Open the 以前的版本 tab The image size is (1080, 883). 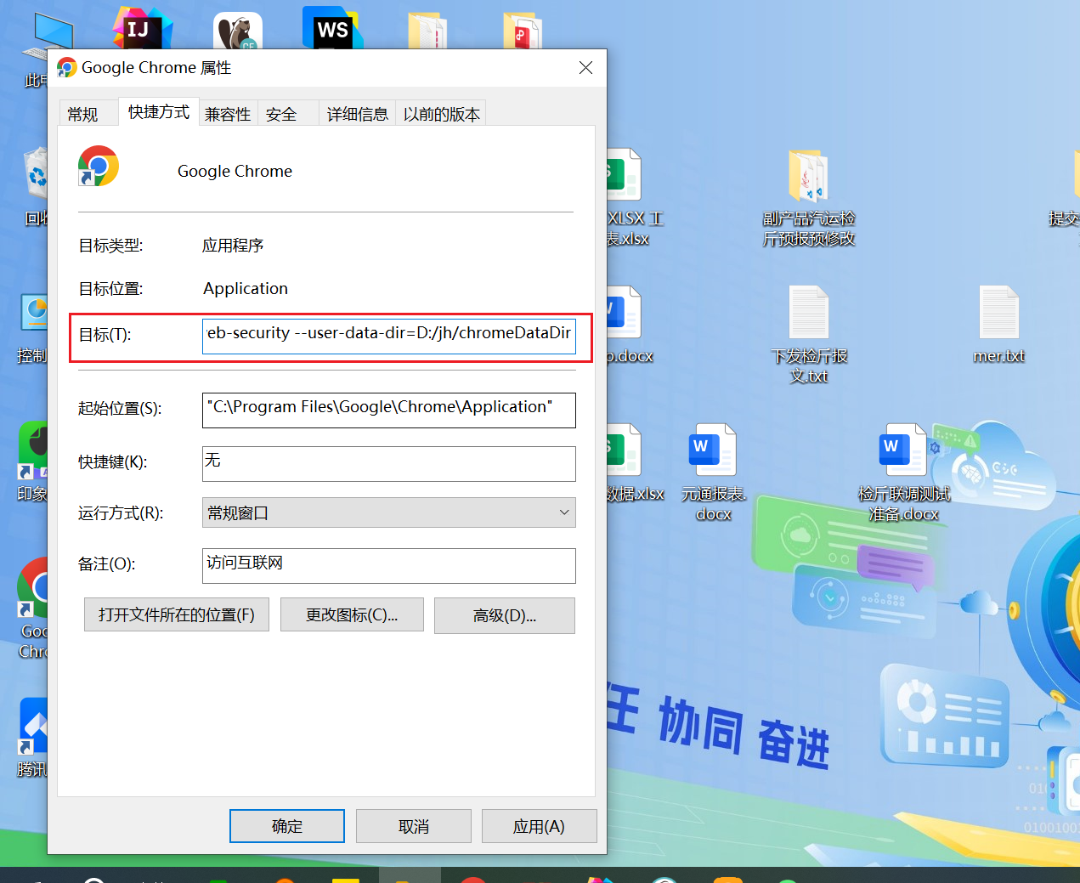pyautogui.click(x=441, y=114)
